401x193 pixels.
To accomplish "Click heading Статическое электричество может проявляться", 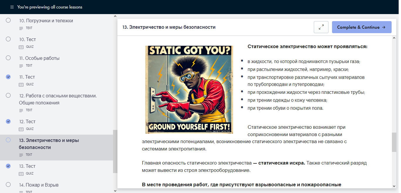I will [308, 46].
